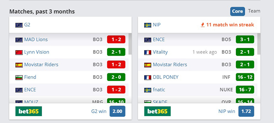
Task: Open the 3 - 1 result against ENCE
Action: tap(245, 40)
